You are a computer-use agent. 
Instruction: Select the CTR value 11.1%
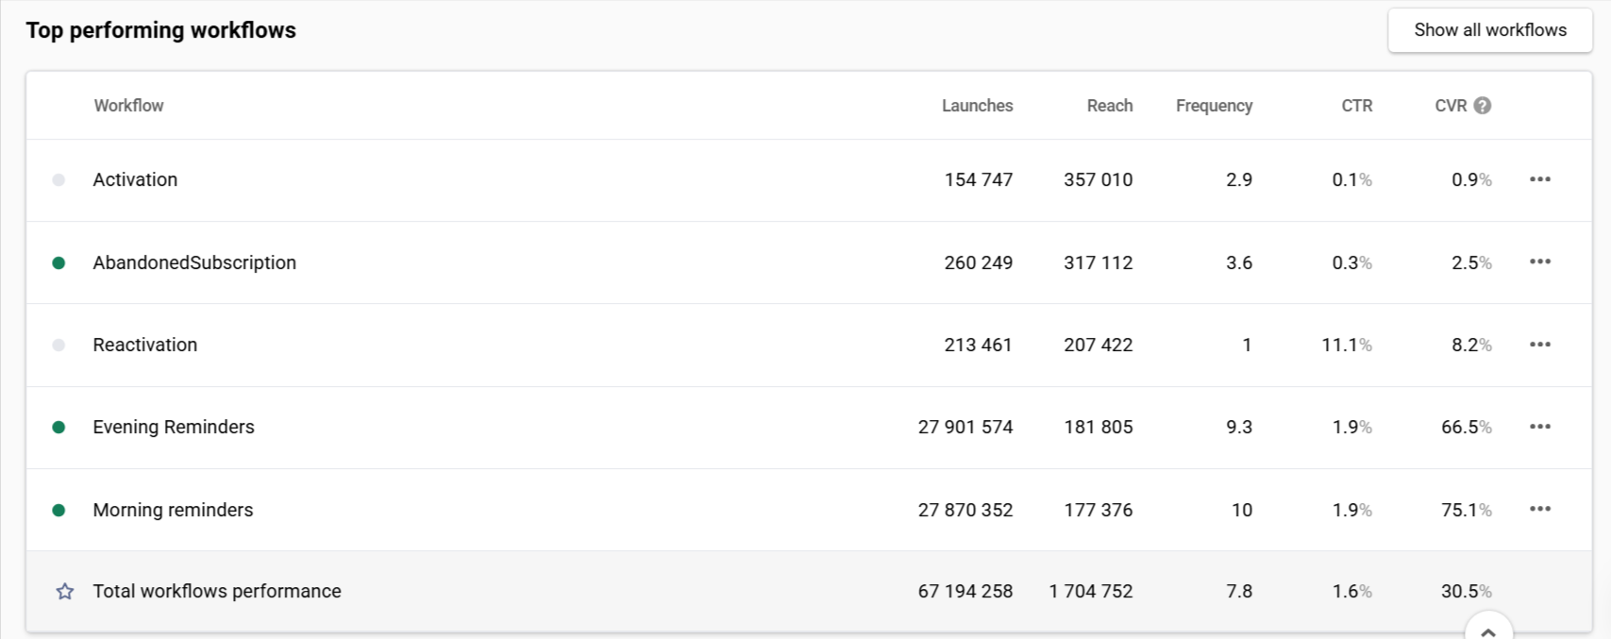tap(1347, 345)
